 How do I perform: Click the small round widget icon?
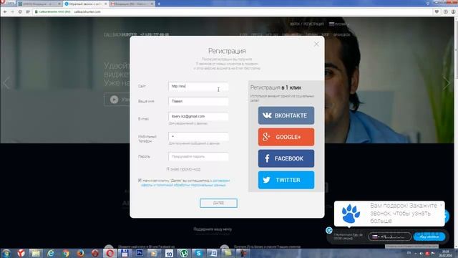pyautogui.click(x=329, y=230)
